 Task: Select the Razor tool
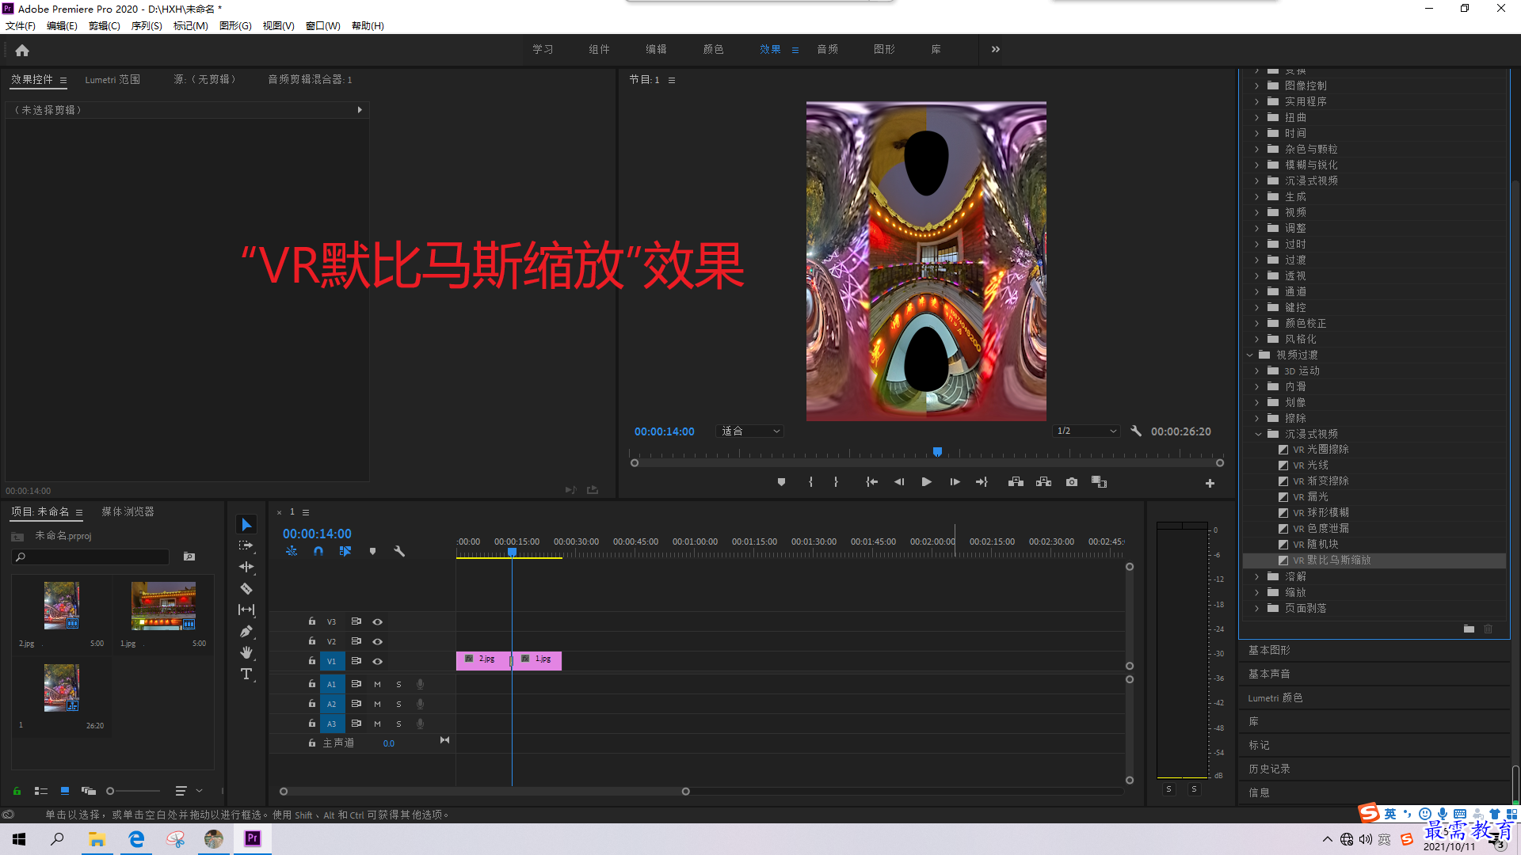(x=246, y=588)
